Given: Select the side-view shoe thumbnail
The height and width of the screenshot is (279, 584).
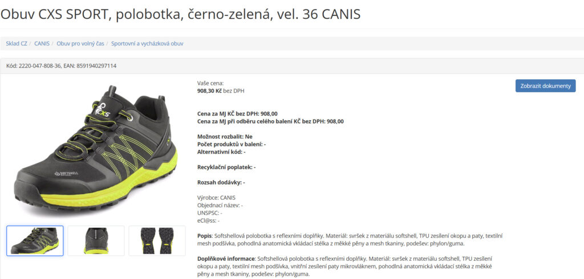Looking at the screenshot, I should point(35,241).
